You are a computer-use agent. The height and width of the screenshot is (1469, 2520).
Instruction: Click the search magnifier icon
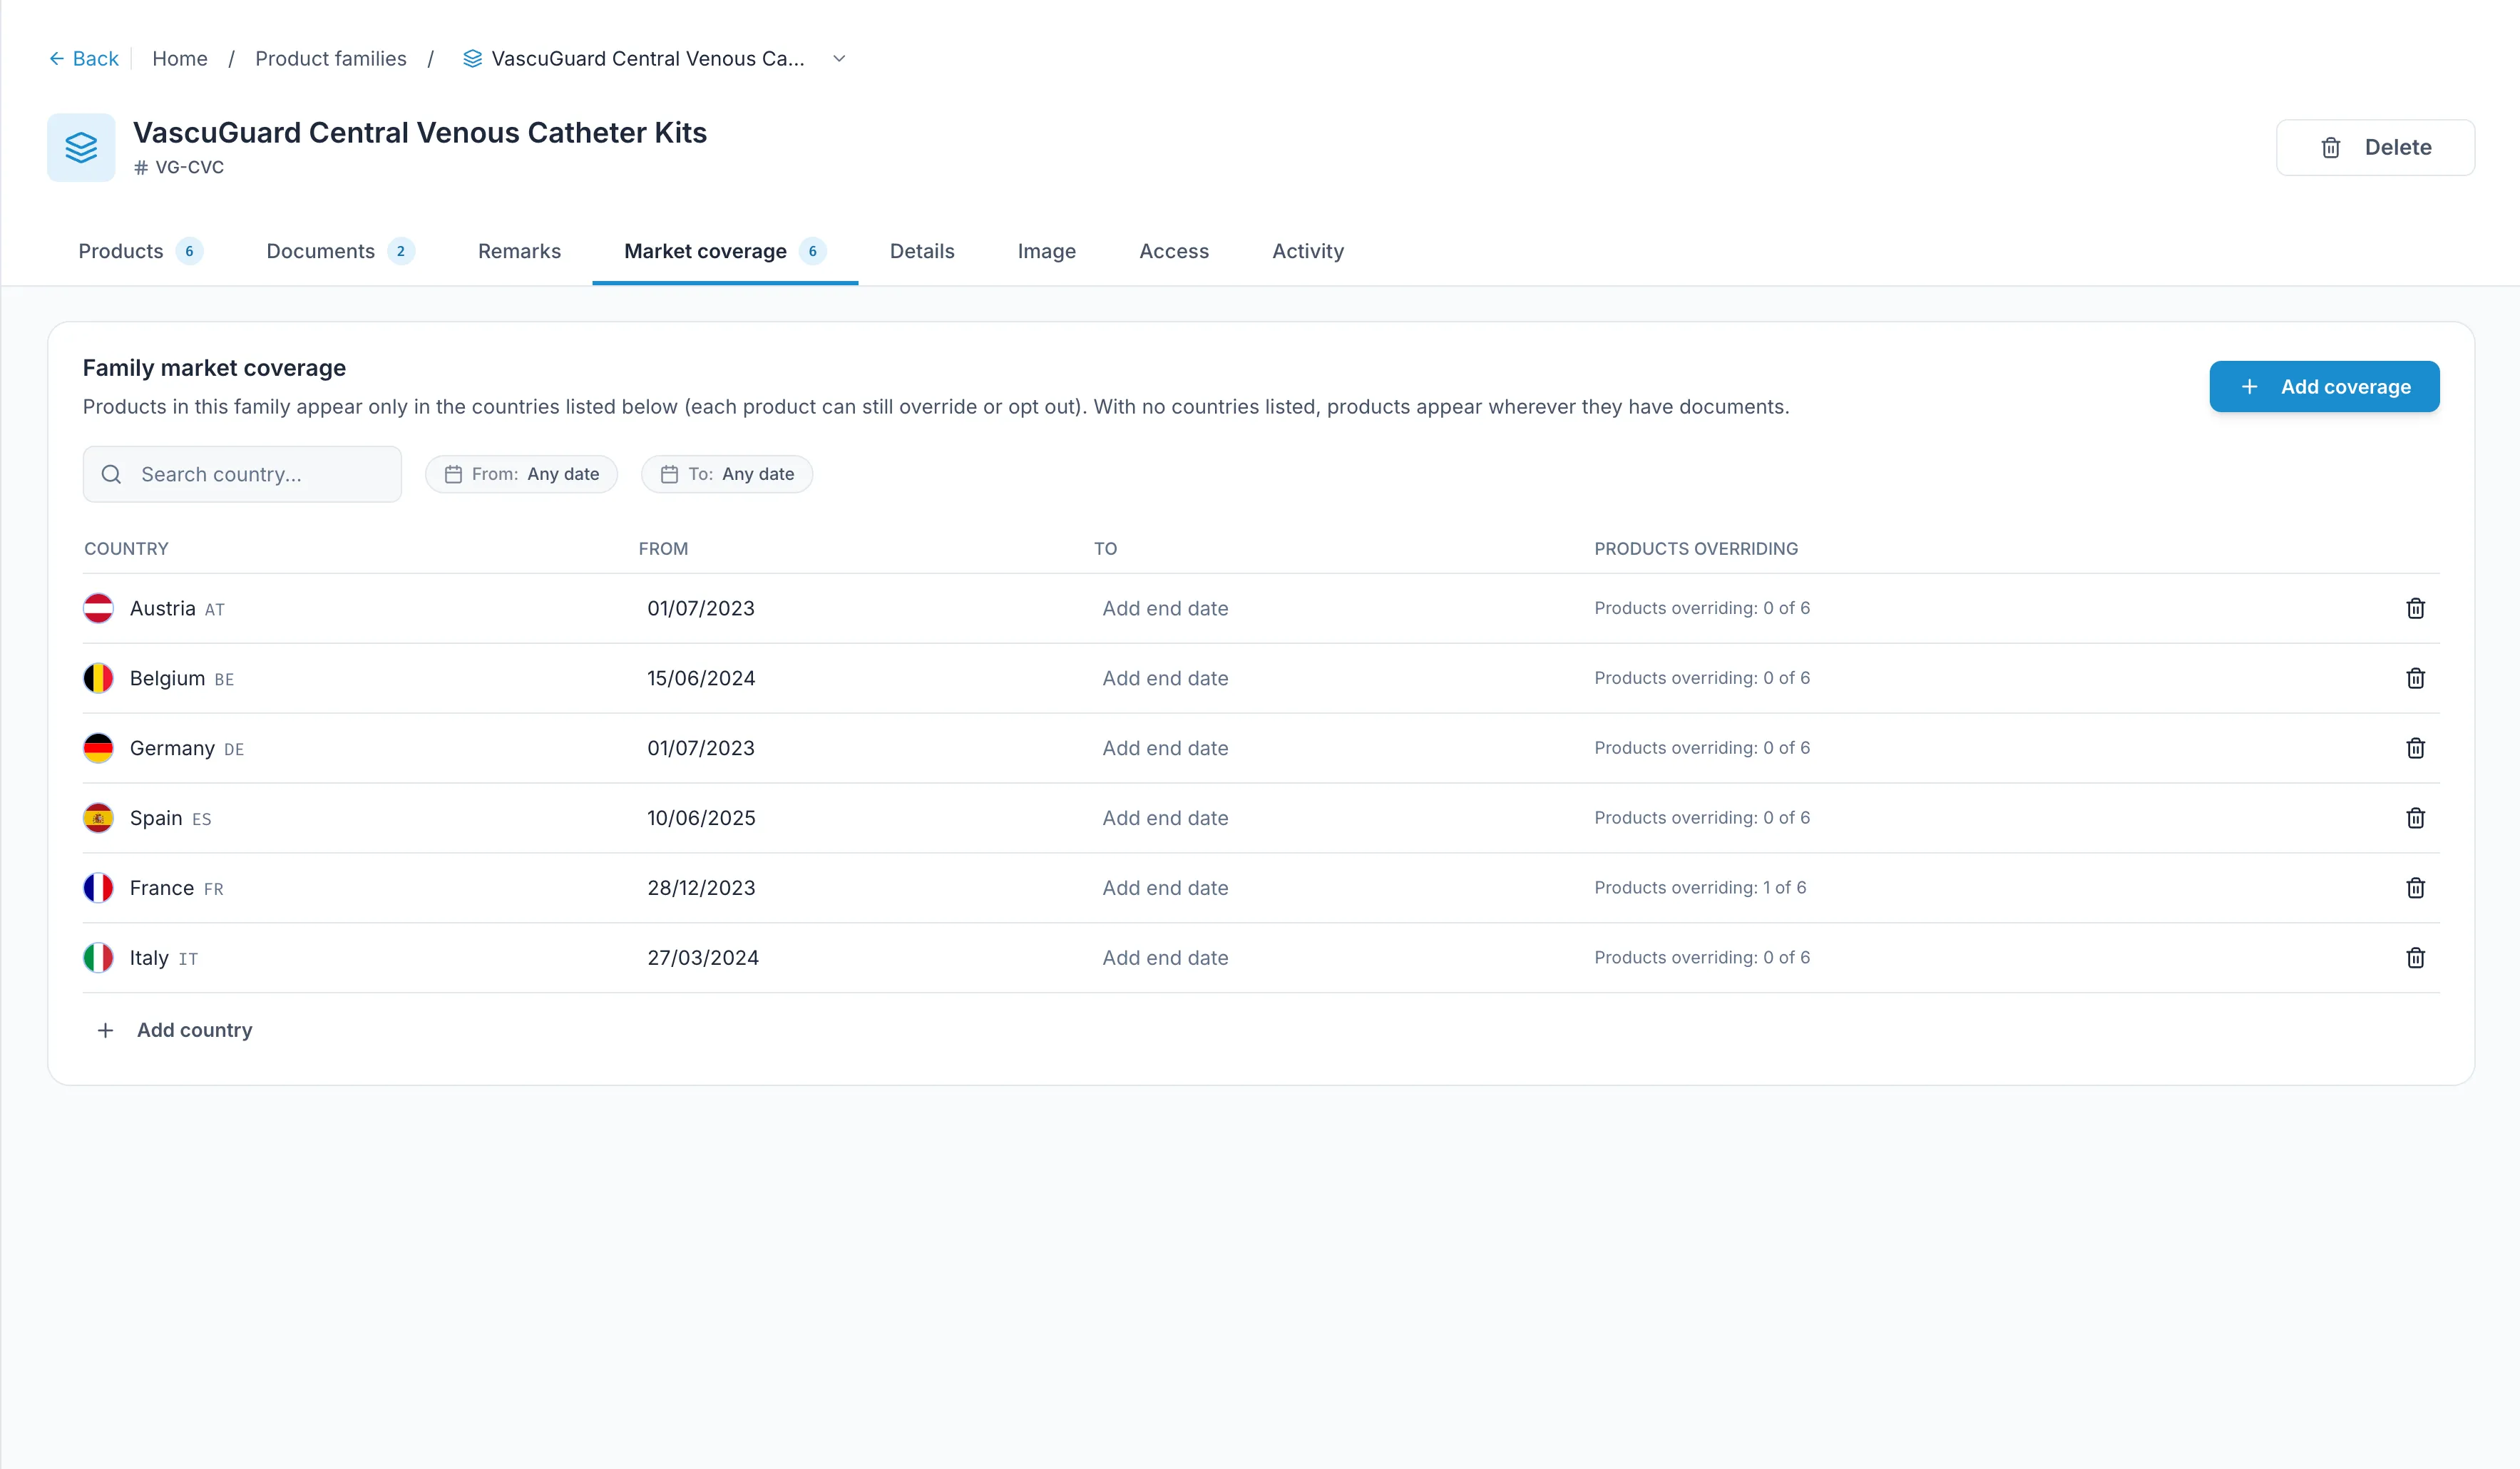[x=112, y=474]
